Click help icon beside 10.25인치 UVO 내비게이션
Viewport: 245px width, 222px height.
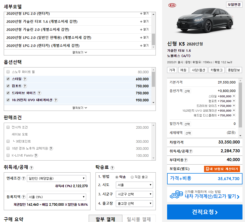click(56, 100)
